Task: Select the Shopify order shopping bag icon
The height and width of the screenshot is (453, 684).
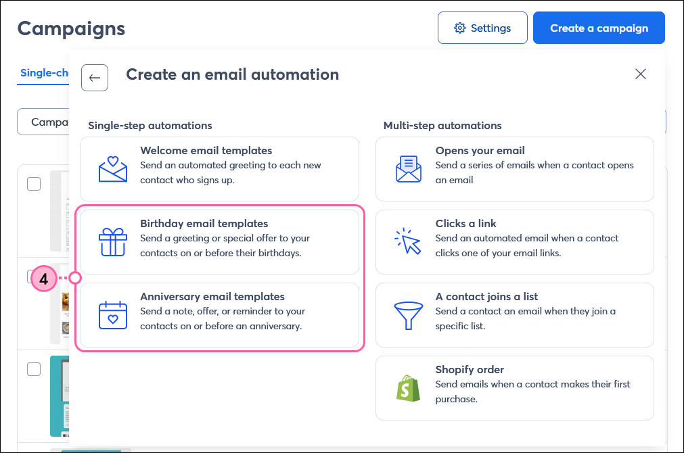Action: [408, 387]
